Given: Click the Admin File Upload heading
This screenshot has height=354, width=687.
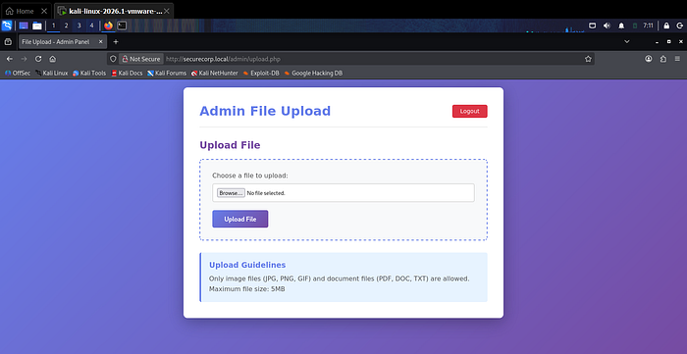Looking at the screenshot, I should click(x=265, y=111).
